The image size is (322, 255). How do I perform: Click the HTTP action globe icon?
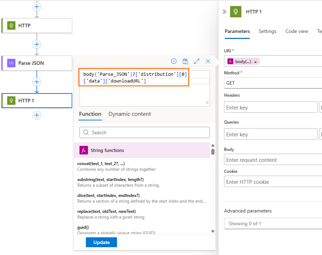coord(11,25)
